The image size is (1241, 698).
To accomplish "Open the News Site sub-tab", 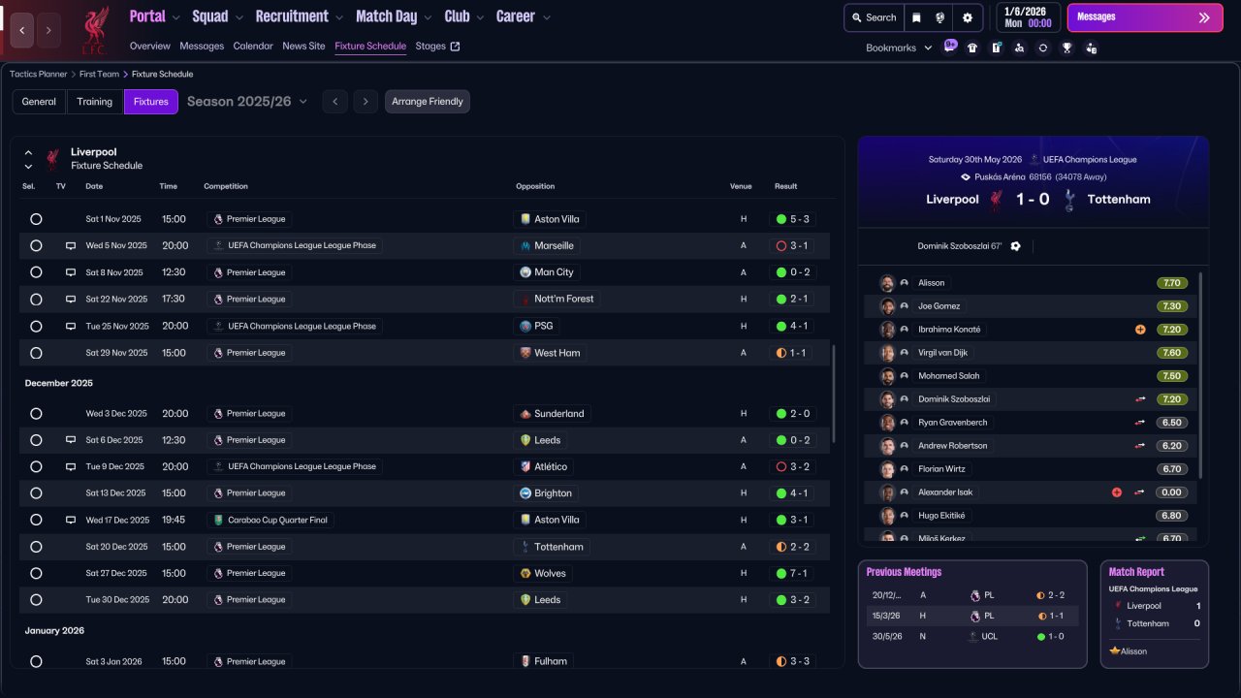I will pos(303,46).
